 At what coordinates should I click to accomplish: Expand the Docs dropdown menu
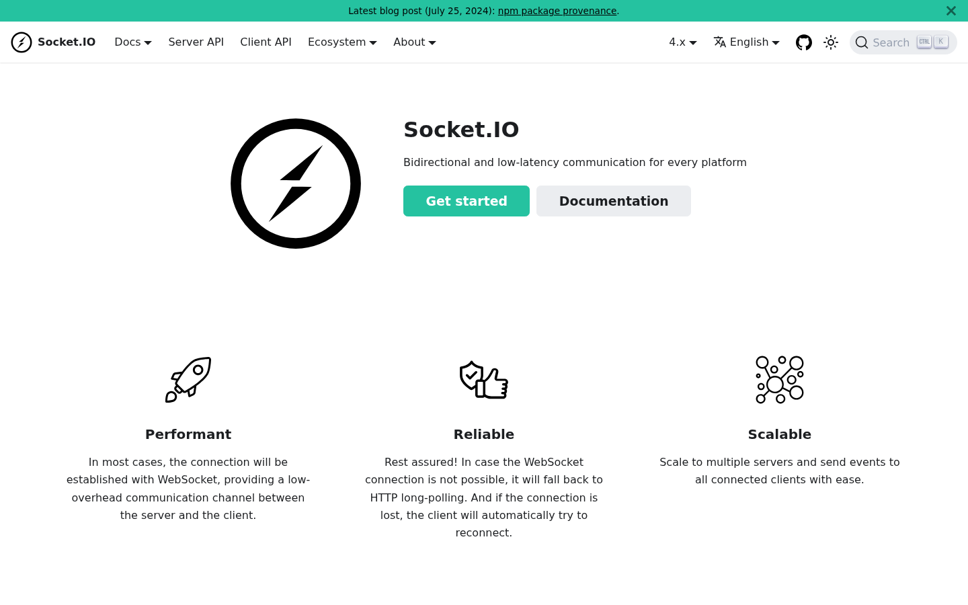click(x=133, y=42)
